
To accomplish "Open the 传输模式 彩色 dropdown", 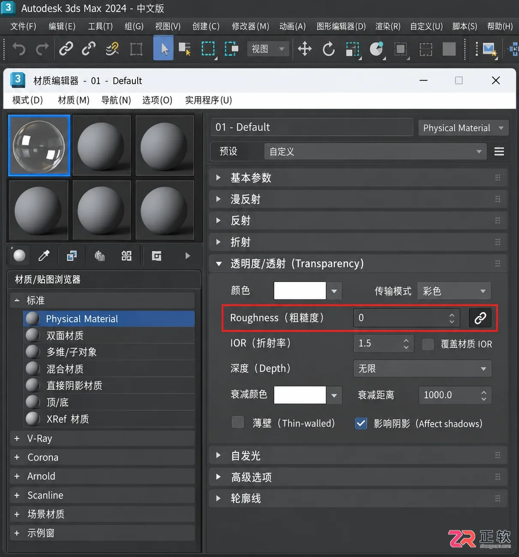I will (x=454, y=291).
